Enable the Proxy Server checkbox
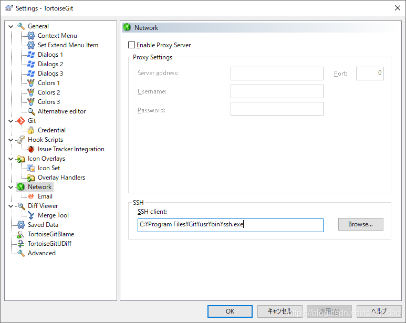This screenshot has height=323, width=406. (131, 45)
